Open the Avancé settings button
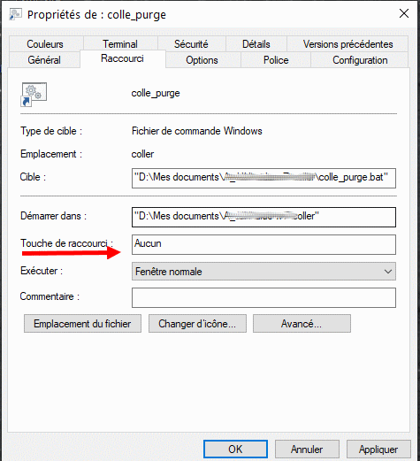 point(302,324)
